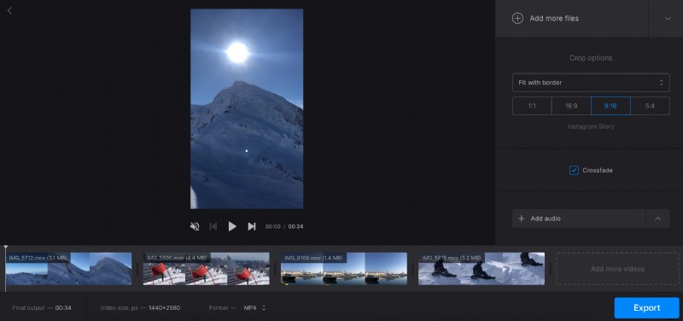The width and height of the screenshot is (683, 321).
Task: Select the IMG_5712.mov clip in the timeline
Action: [69, 269]
